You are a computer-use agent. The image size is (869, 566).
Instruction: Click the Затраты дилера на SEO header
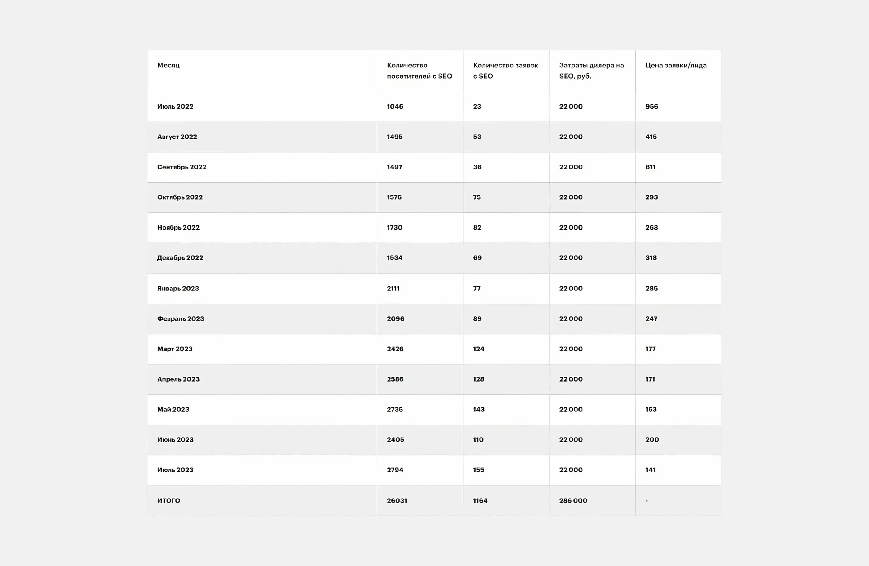[x=591, y=71]
